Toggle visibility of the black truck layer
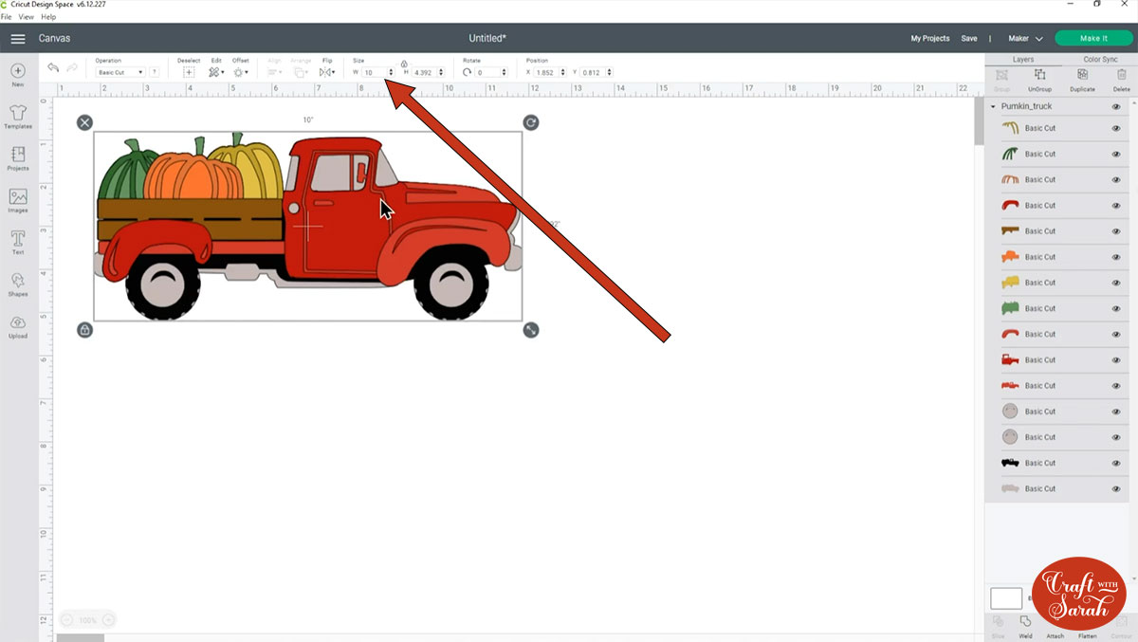1138x642 pixels. (1116, 463)
